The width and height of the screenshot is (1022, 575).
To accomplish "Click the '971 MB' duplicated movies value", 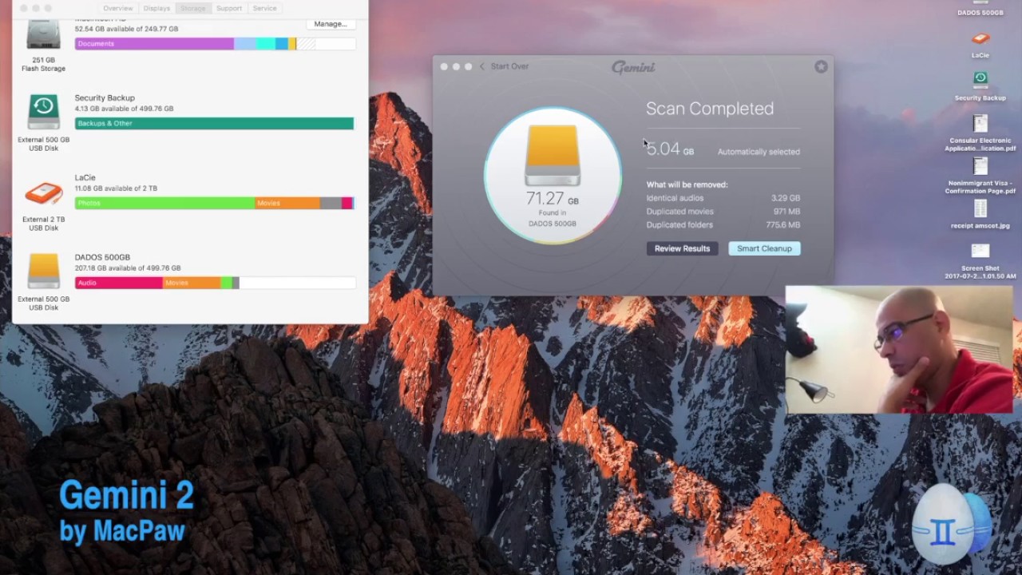I will click(x=786, y=212).
